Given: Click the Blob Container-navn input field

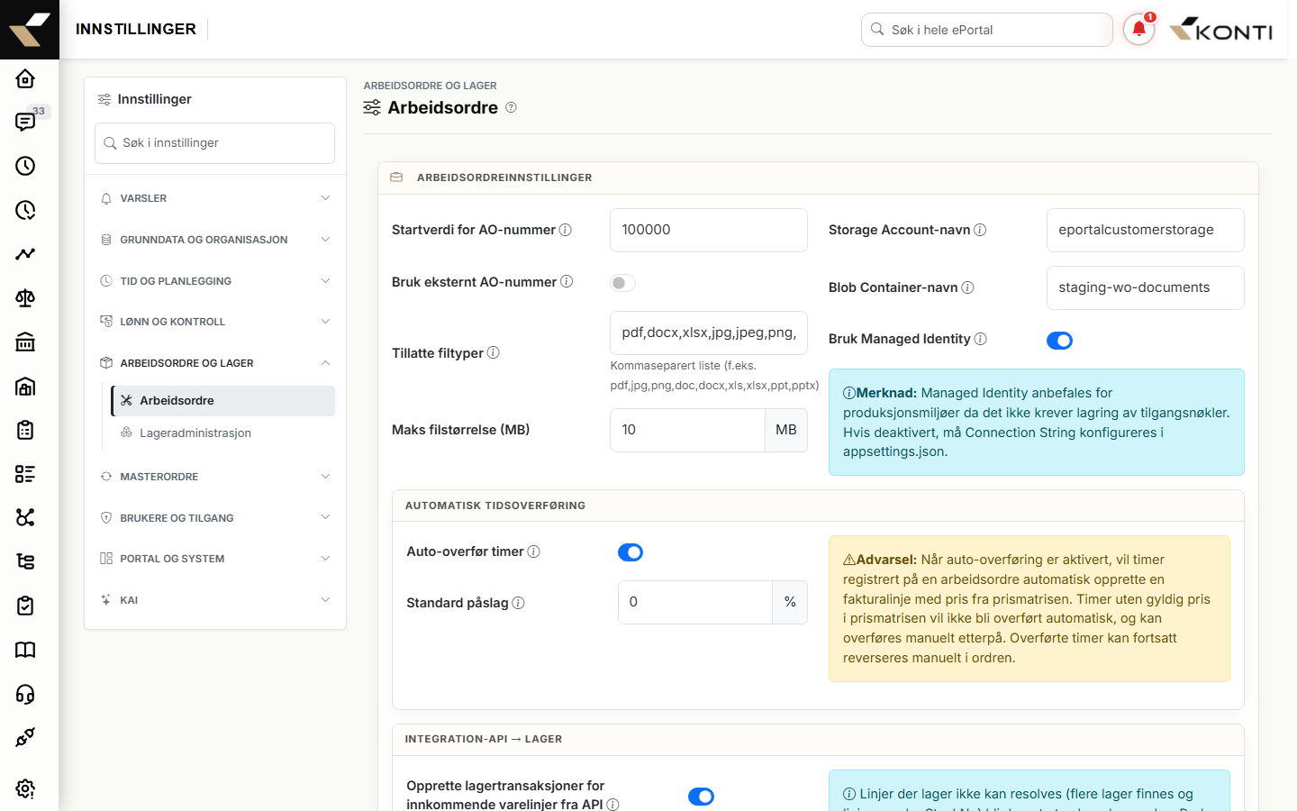Looking at the screenshot, I should [x=1146, y=287].
